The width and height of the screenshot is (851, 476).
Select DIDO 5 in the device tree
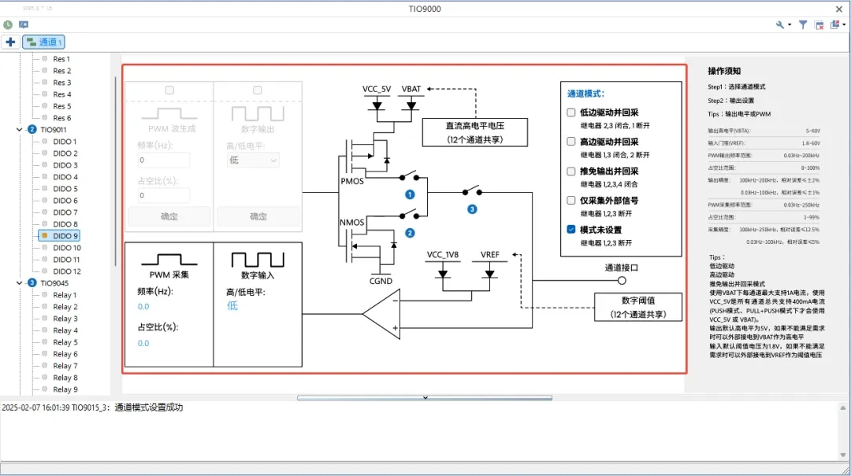65,189
